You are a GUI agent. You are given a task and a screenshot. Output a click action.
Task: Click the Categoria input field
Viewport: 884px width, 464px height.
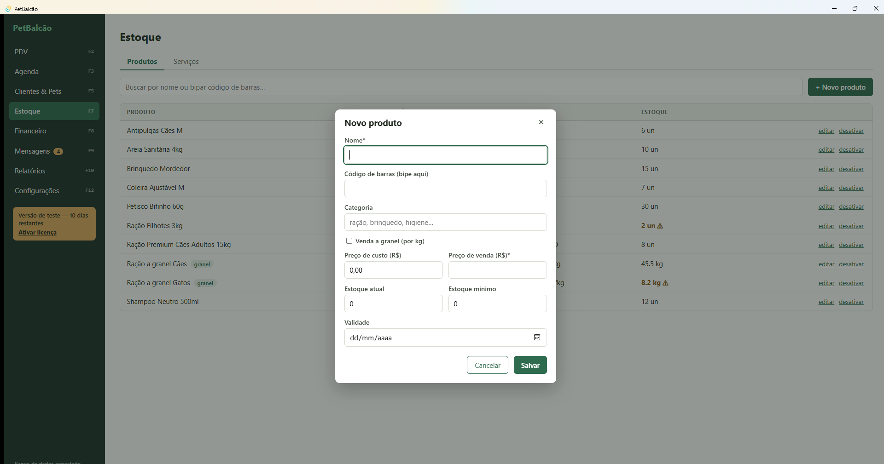coord(446,222)
